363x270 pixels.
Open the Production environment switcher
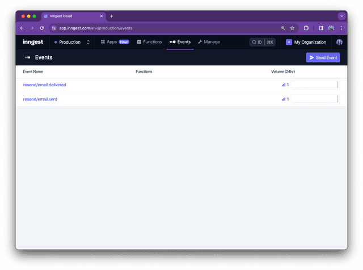pos(72,42)
